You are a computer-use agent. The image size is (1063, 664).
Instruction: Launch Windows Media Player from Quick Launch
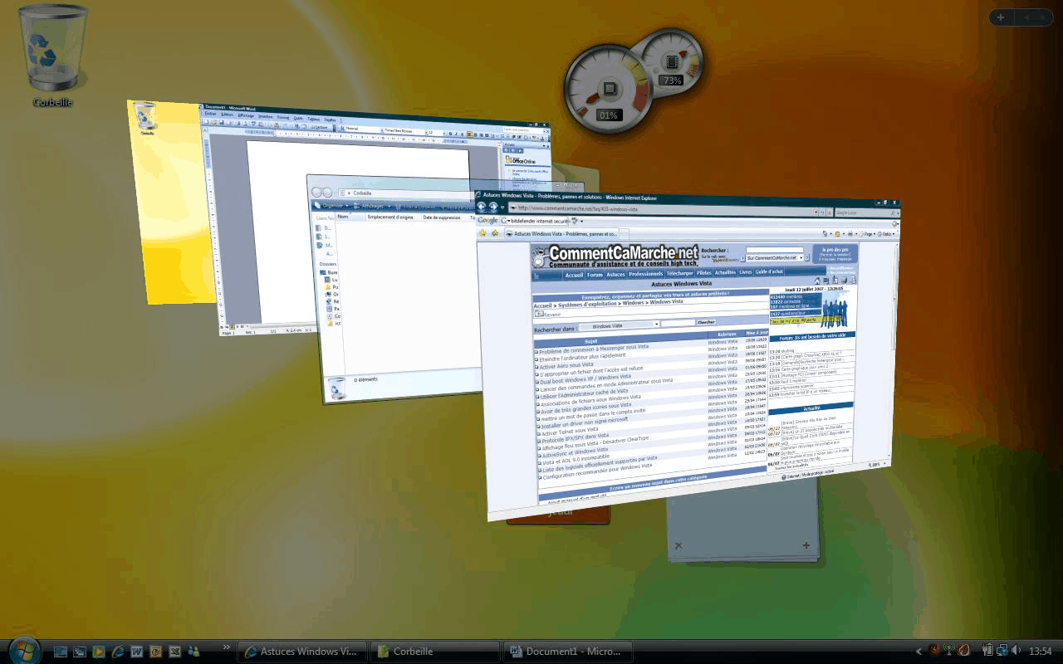coord(99,652)
